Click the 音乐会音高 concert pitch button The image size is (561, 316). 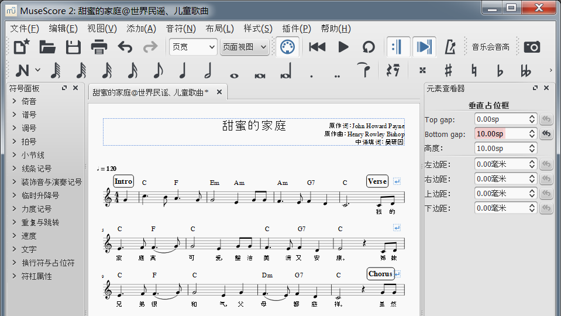pos(490,47)
